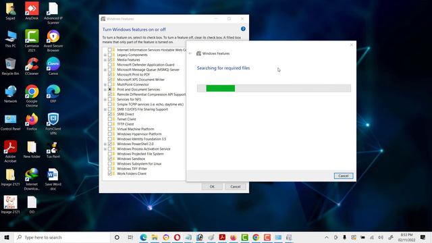Open CCleaner desktop shortcut
432x243 pixels.
click(32, 66)
